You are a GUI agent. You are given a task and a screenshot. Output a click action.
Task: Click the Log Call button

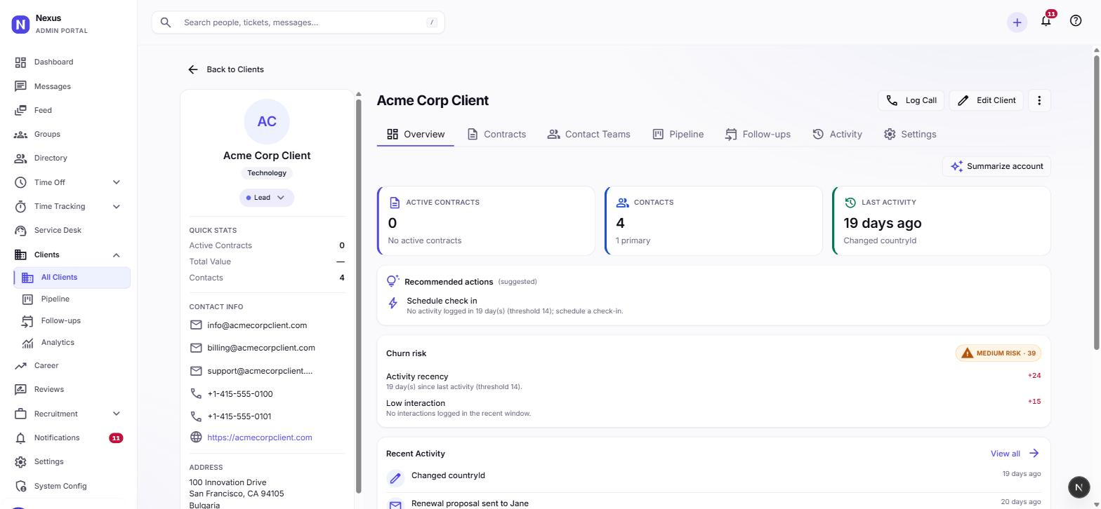coord(911,100)
